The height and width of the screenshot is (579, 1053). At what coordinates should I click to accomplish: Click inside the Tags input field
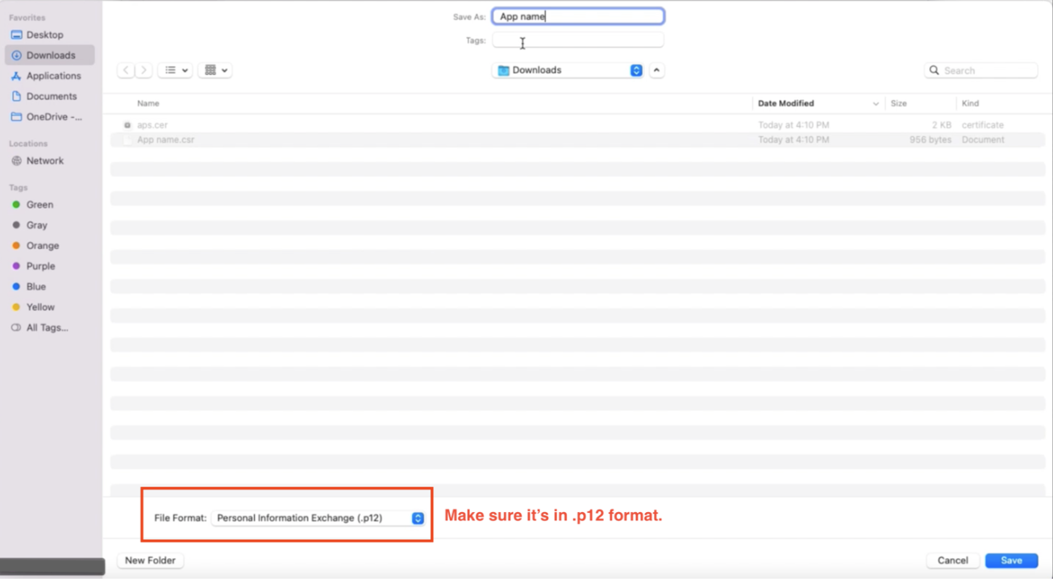click(577, 40)
